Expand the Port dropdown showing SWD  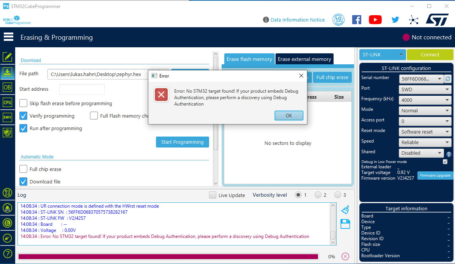click(x=425, y=90)
